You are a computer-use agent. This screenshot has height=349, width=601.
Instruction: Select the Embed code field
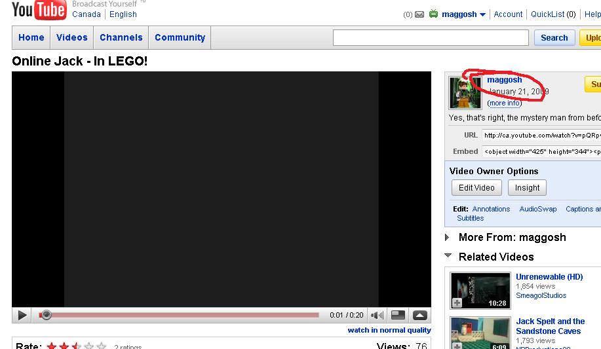point(541,151)
